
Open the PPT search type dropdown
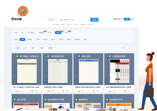coord(53,20)
